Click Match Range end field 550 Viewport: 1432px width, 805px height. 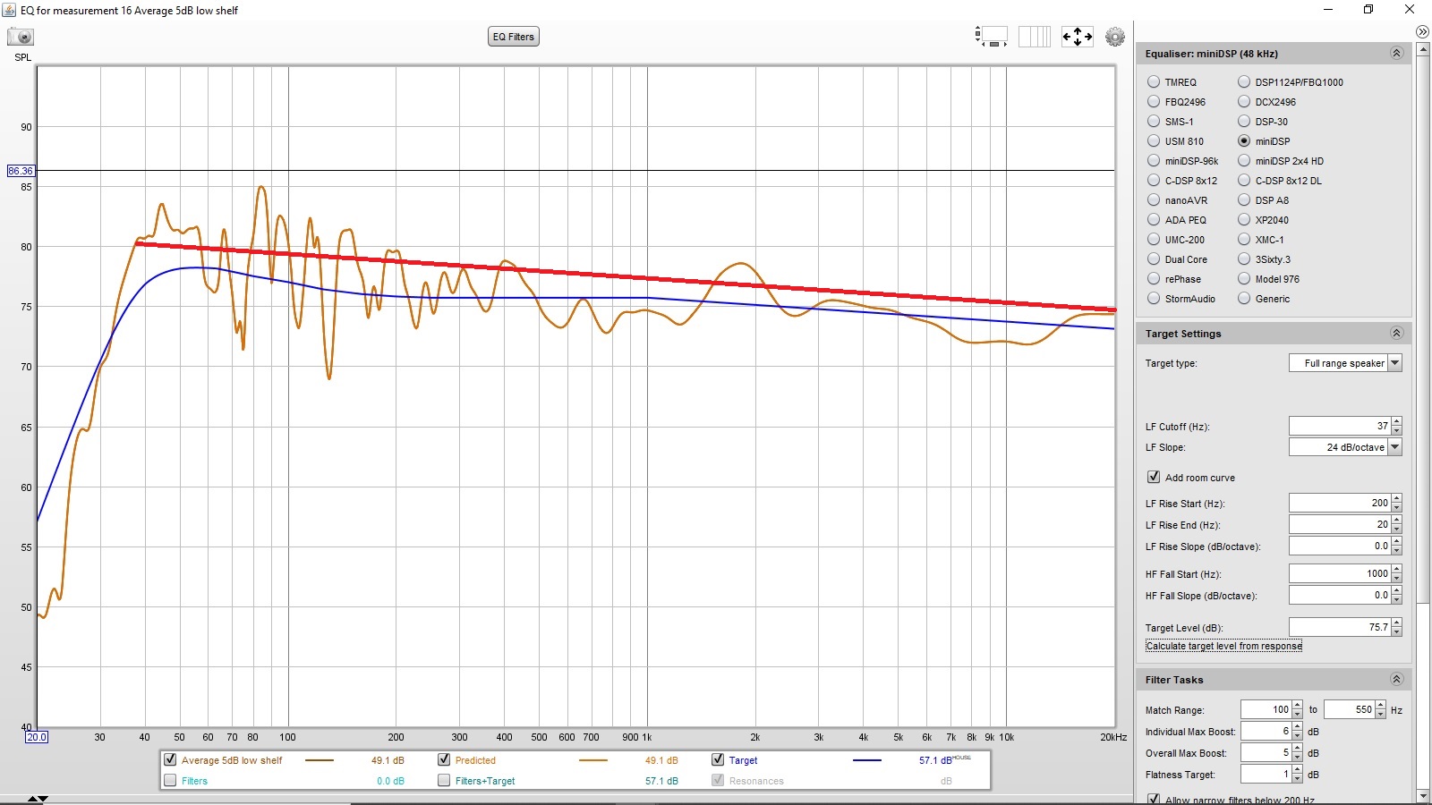point(1349,710)
